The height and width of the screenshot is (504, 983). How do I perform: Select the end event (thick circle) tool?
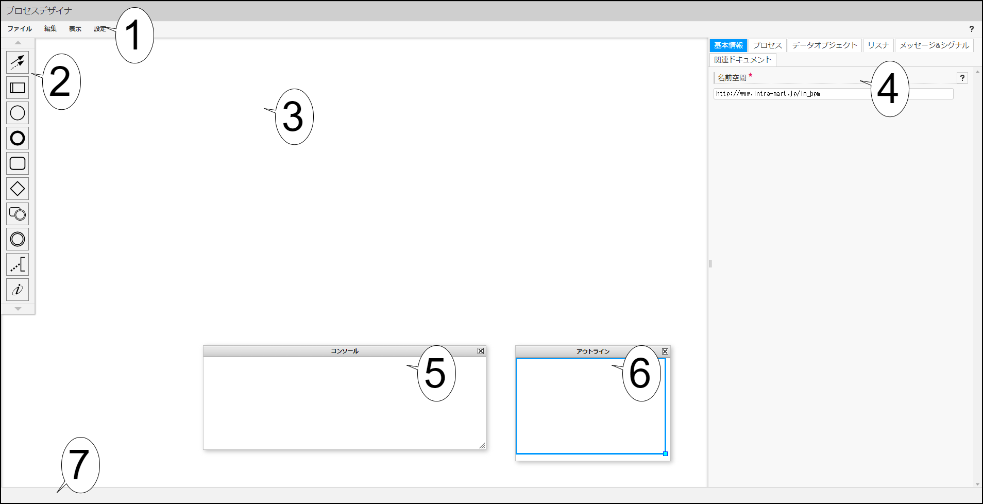tap(18, 138)
